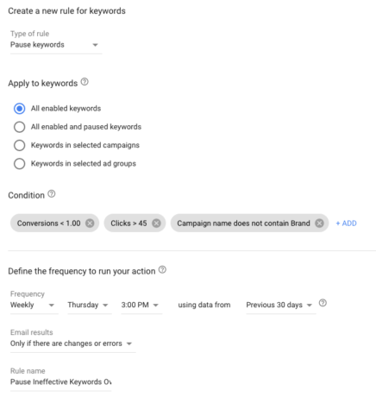Select All enabled and paused keywords option
This screenshot has height=397, width=376.
(x=20, y=127)
